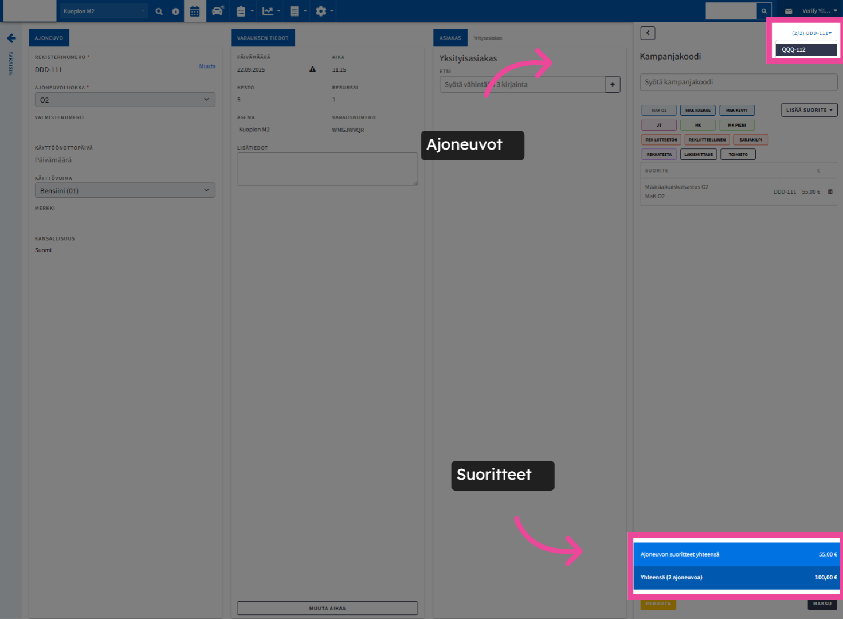Click the warning triangle next to the date
Viewport: 843px width, 619px height.
click(x=312, y=69)
